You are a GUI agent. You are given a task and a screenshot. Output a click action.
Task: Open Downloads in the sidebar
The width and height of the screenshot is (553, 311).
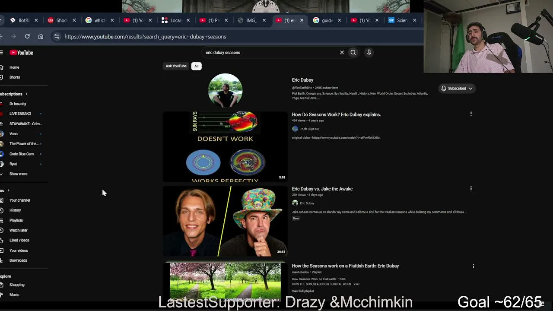pos(18,260)
